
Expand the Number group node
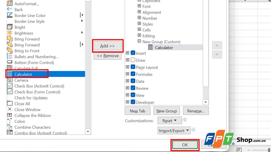(x=139, y=18)
